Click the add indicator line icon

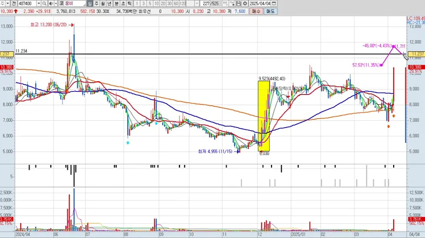click(232, 4)
